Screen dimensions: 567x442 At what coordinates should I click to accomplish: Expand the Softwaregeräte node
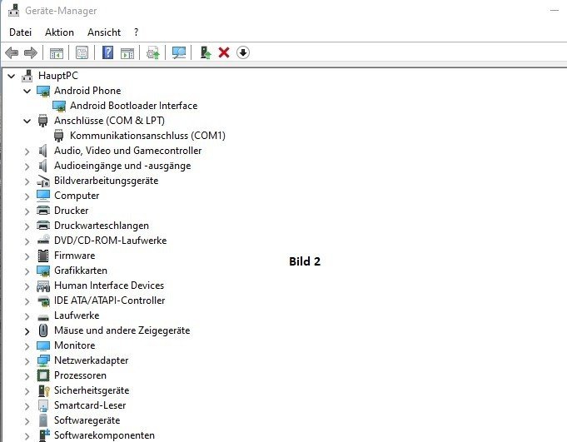click(x=27, y=420)
